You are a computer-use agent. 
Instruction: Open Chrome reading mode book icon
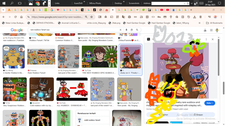(100, 17)
